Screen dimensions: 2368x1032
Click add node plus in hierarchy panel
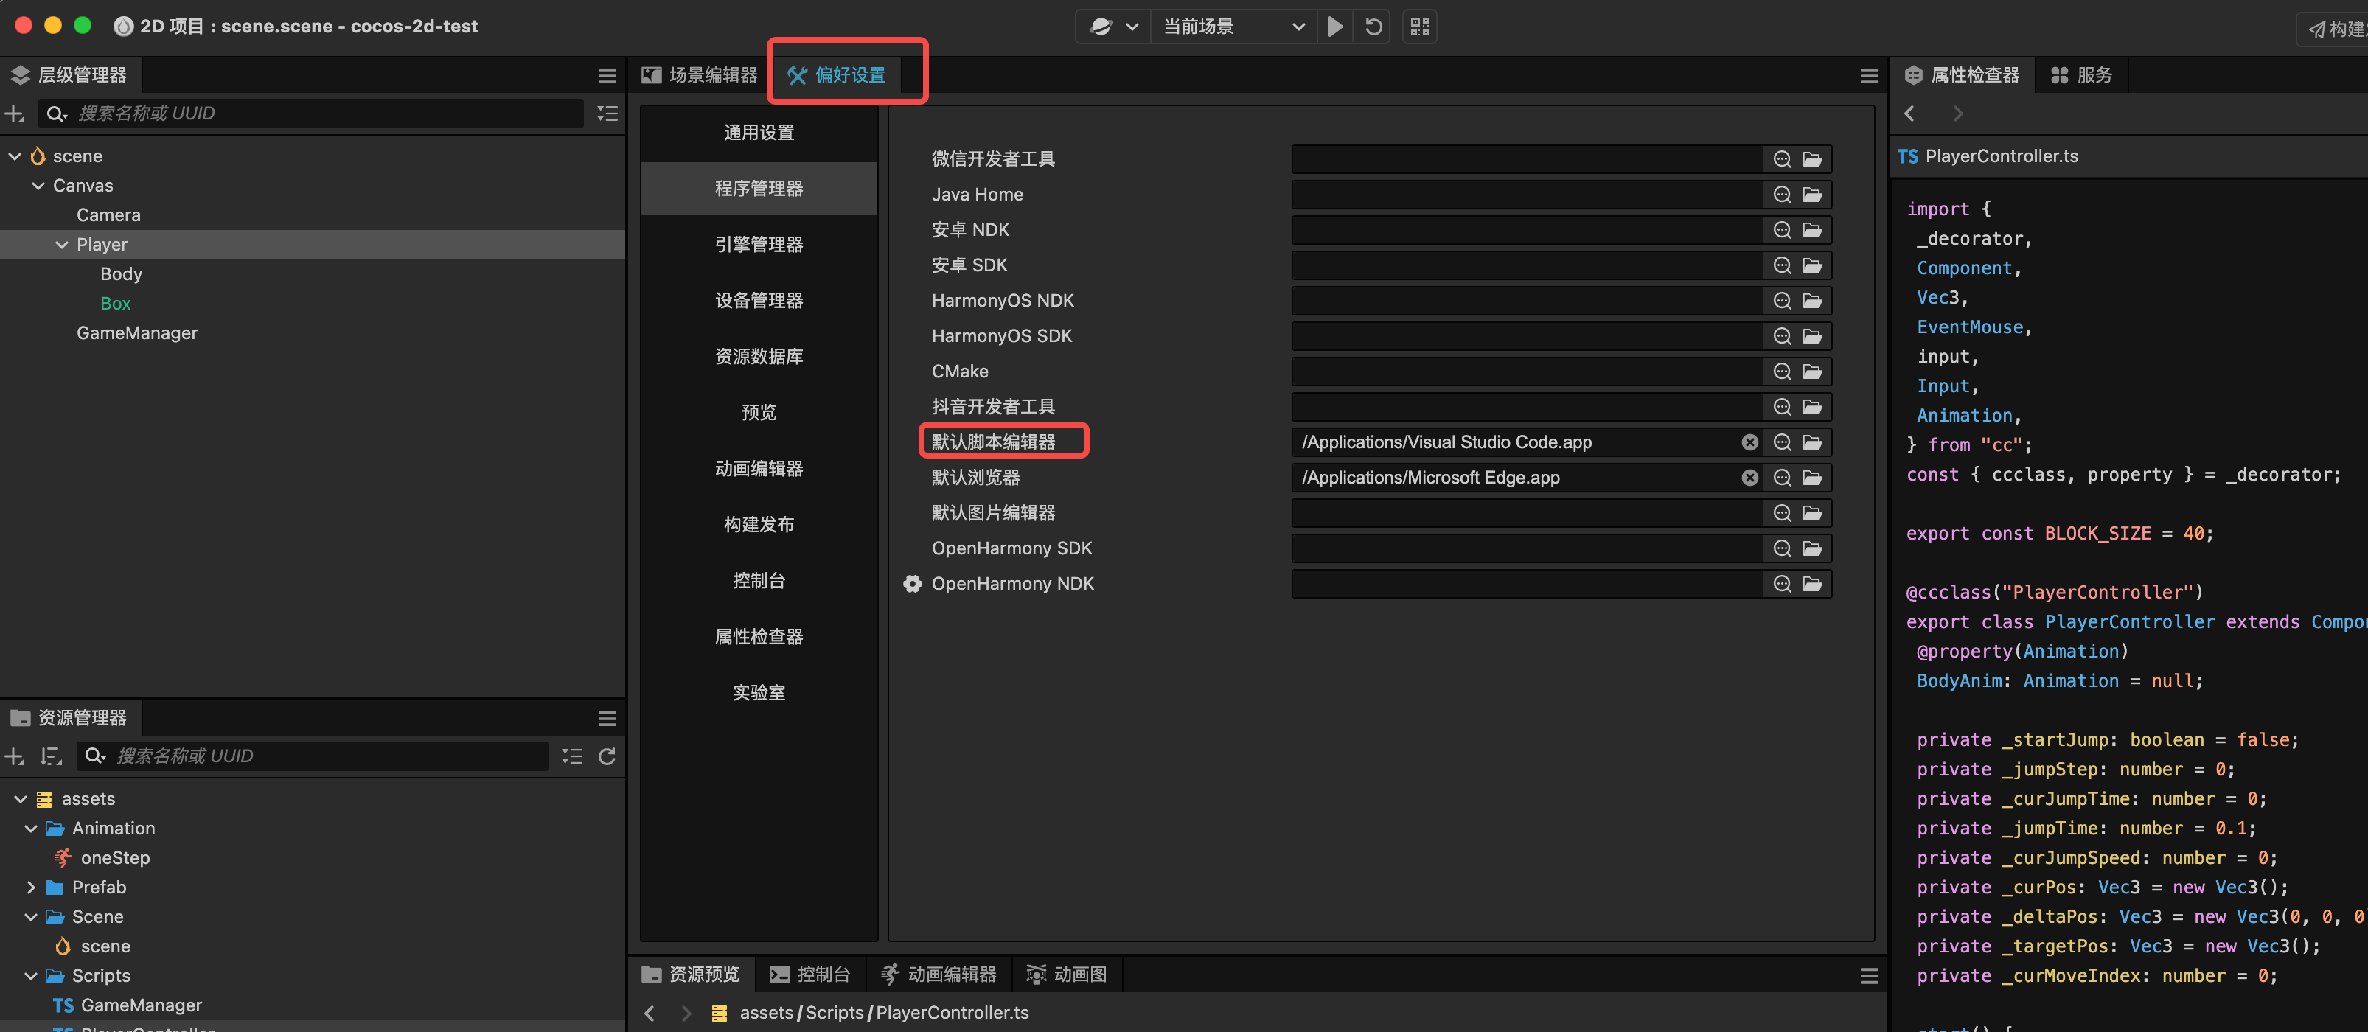(15, 114)
